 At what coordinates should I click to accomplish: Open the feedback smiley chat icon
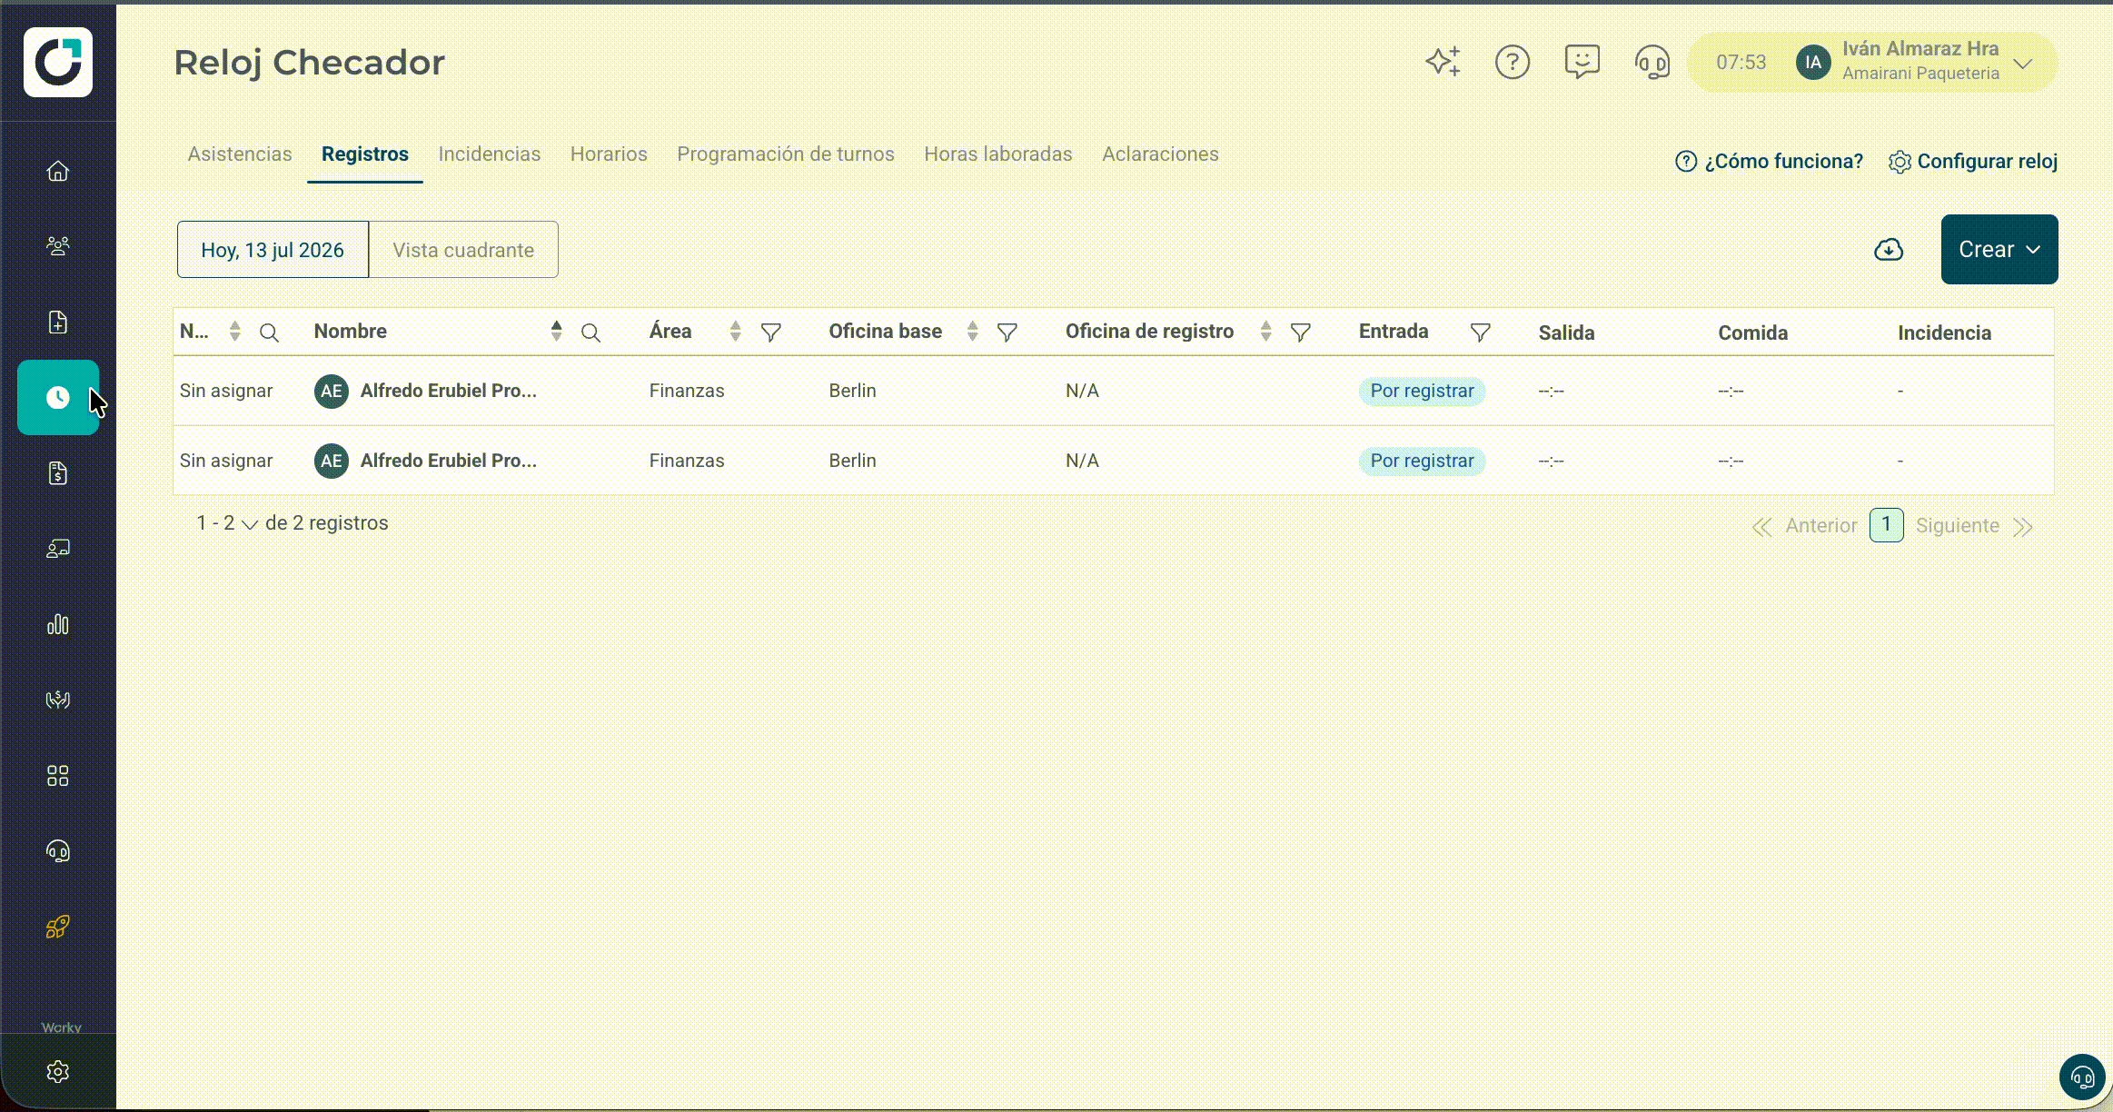[1582, 62]
